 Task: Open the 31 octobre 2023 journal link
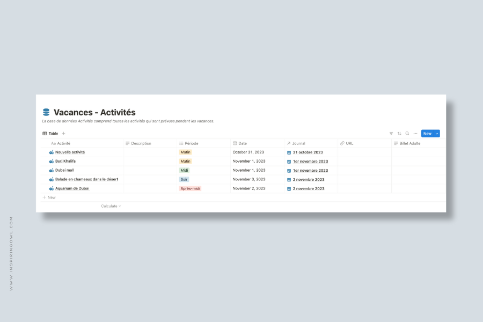(x=308, y=152)
